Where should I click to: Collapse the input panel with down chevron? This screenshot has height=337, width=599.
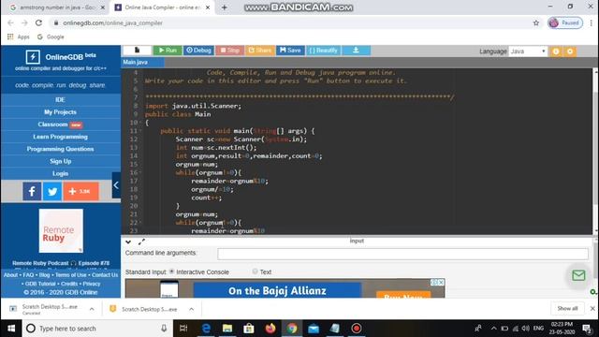tap(128, 242)
